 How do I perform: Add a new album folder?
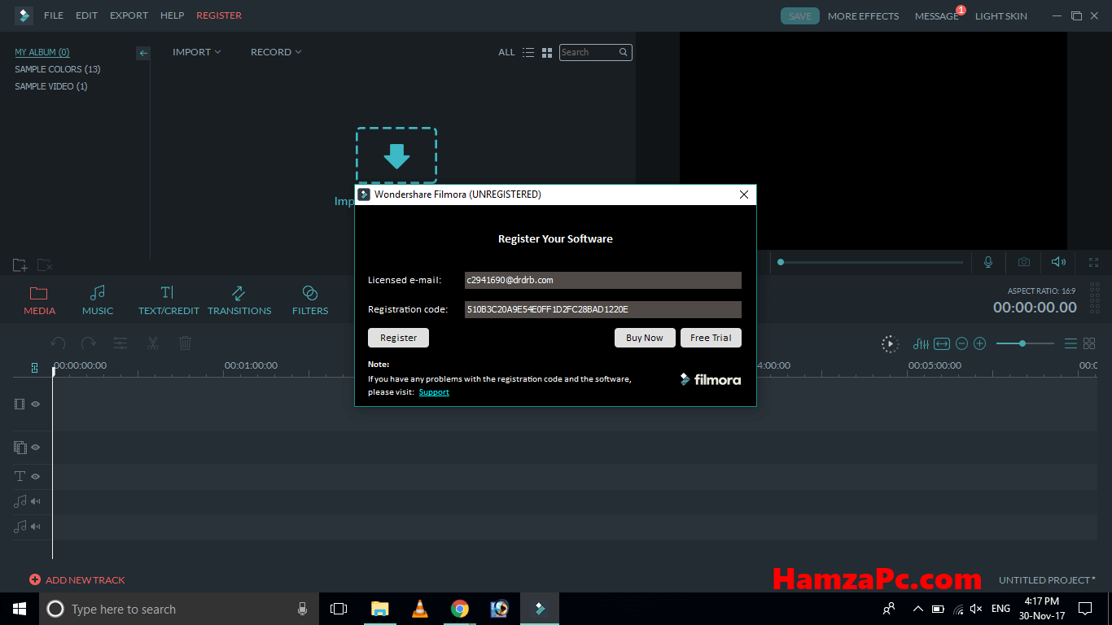(x=20, y=265)
